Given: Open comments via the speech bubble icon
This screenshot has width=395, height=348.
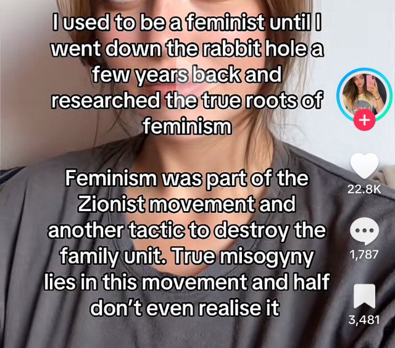Looking at the screenshot, I should [365, 231].
